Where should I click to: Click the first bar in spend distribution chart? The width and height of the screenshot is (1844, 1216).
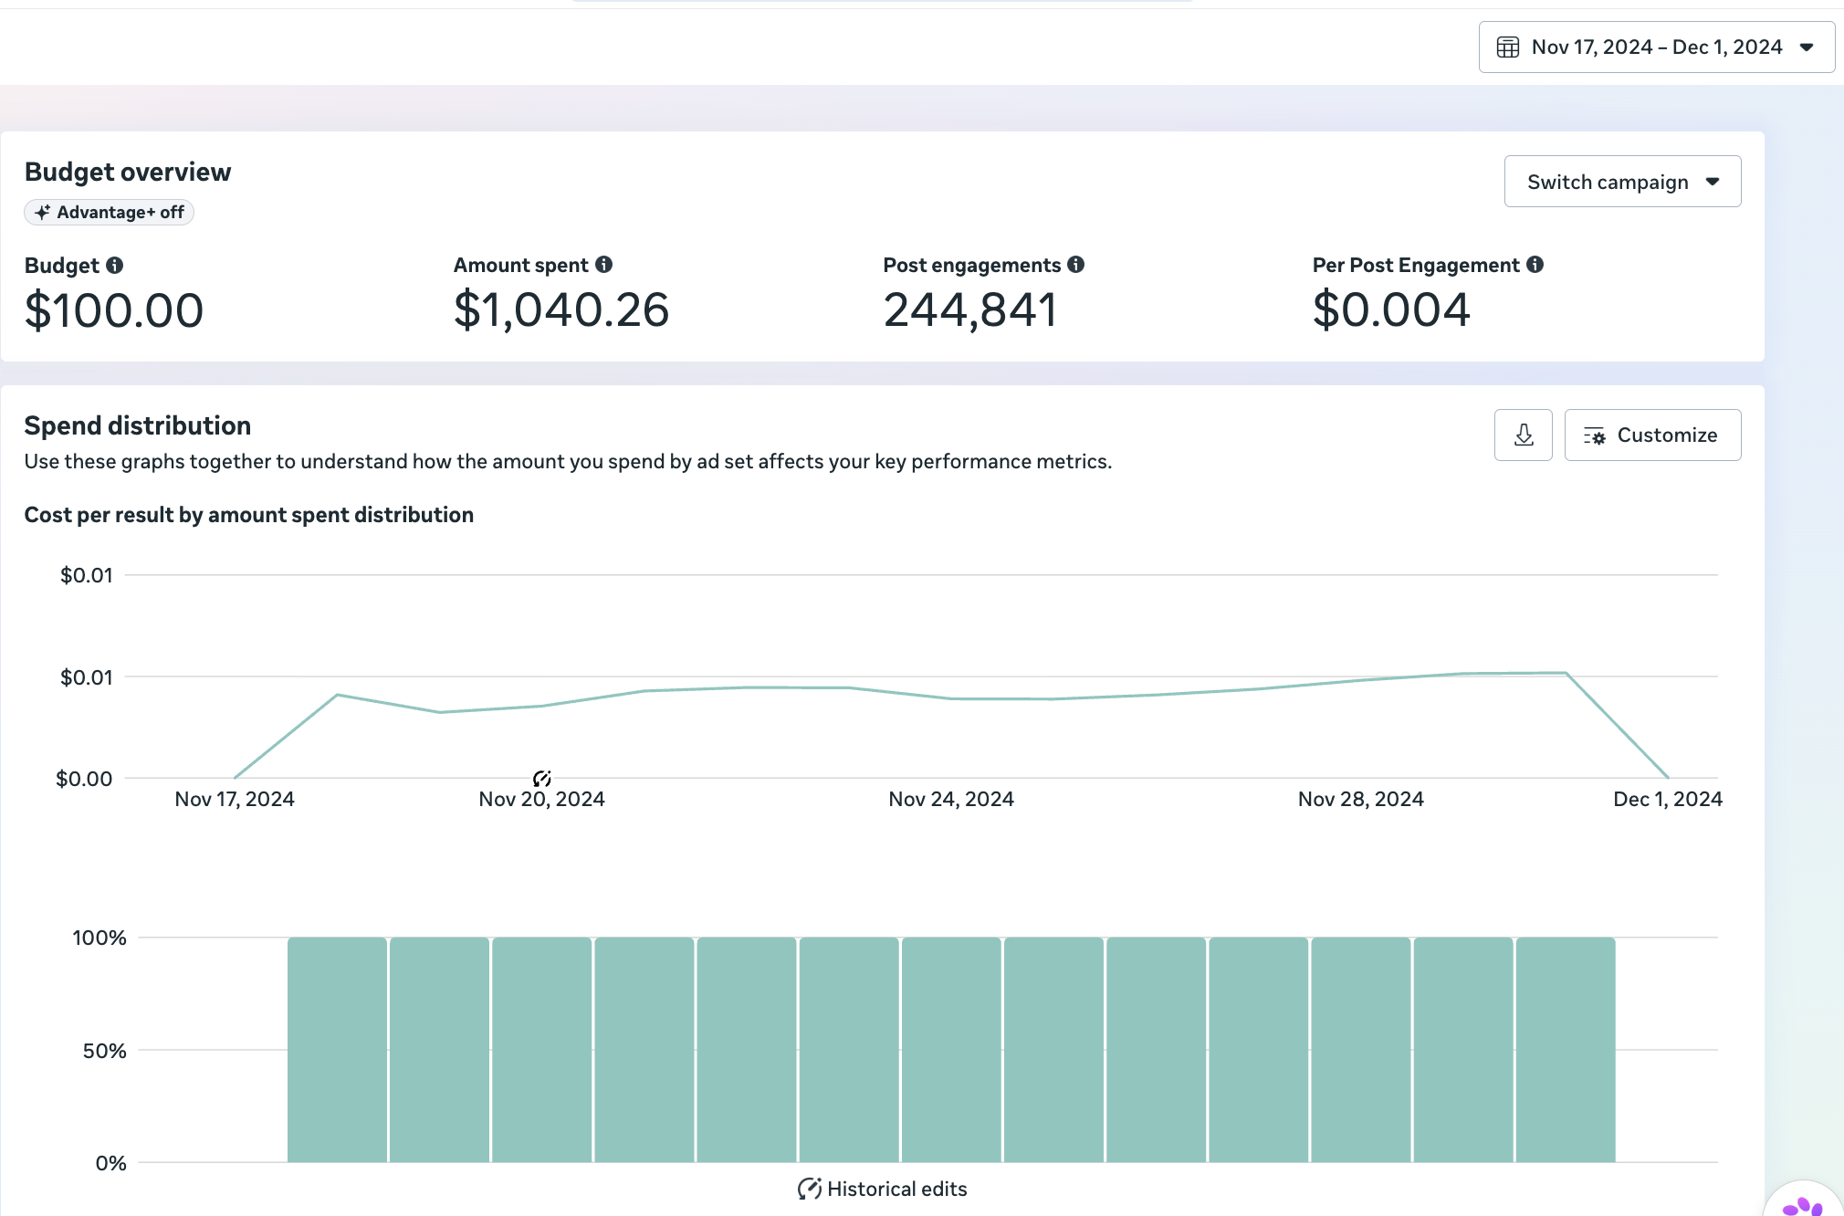pos(337,1050)
